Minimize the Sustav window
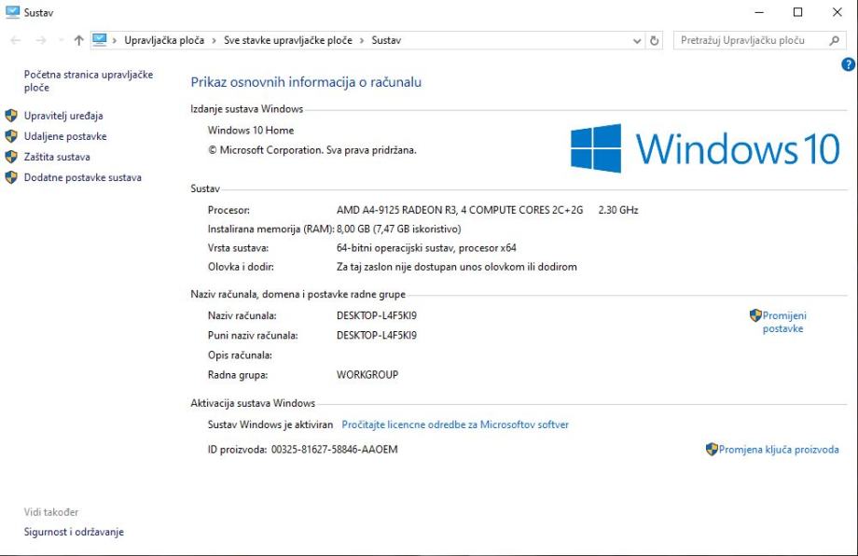The width and height of the screenshot is (858, 556). click(x=759, y=12)
